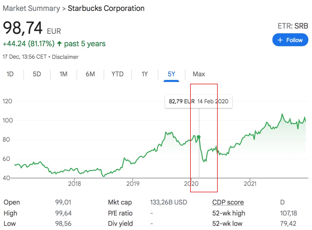
Task: Switch to the 1D time range
Action: click(x=10, y=74)
